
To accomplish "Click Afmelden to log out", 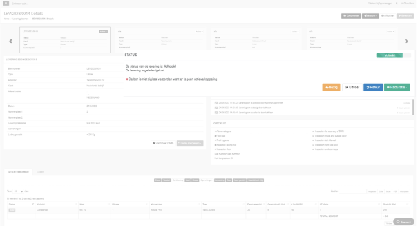I will tap(407, 3).
